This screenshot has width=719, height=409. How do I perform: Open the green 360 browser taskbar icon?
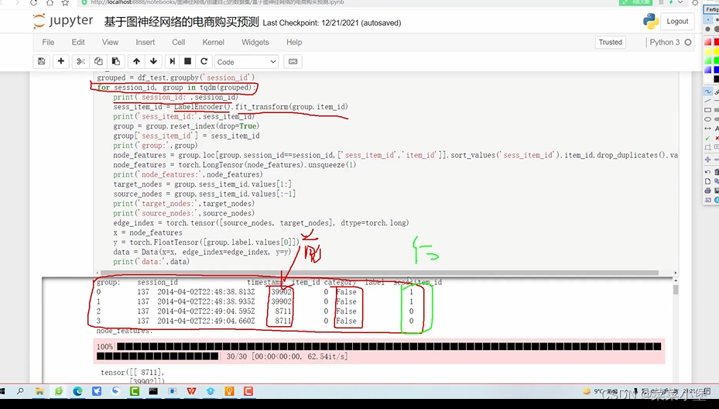coord(59,391)
